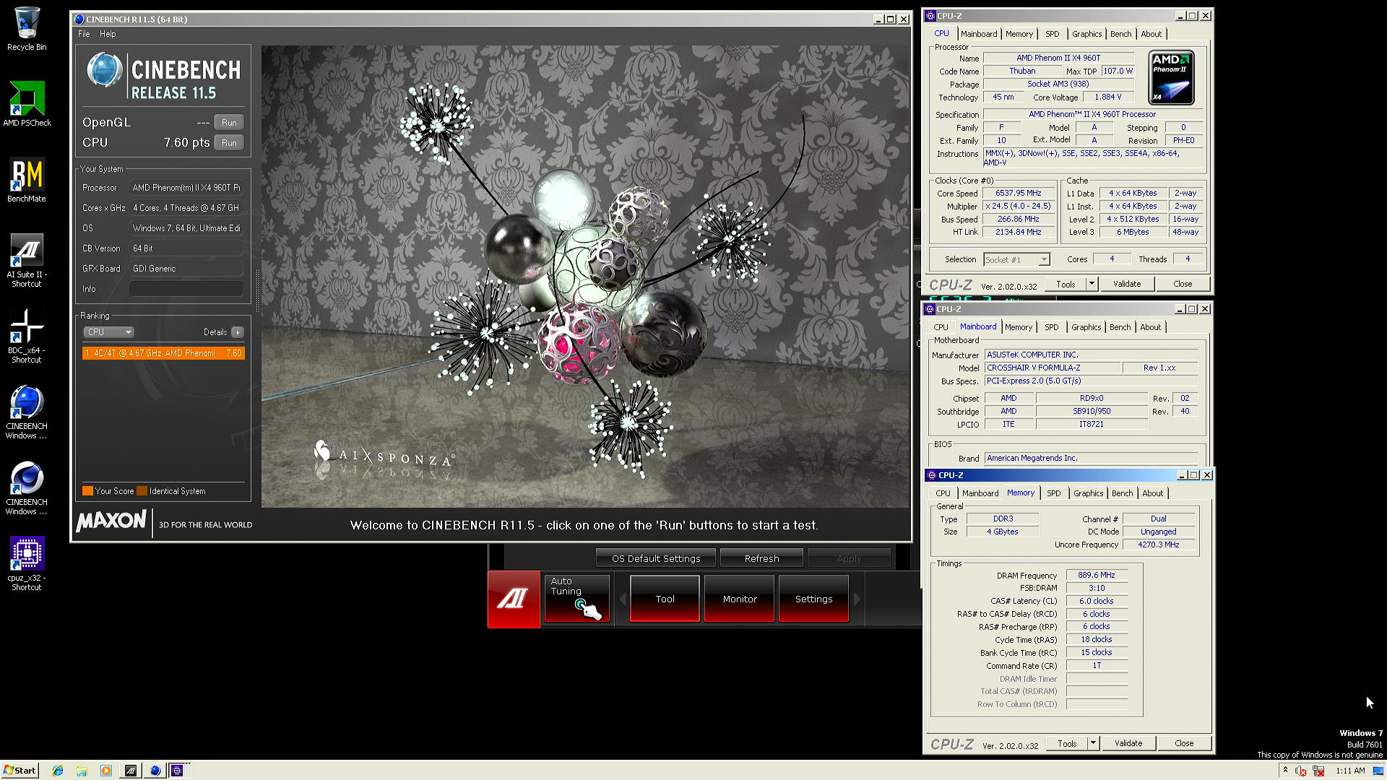Open the Cinebench Help menu
1387x780 pixels.
(x=108, y=34)
